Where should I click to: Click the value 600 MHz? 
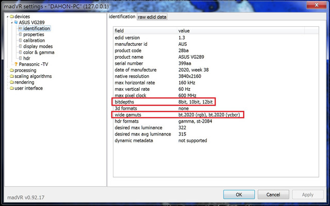187,95
